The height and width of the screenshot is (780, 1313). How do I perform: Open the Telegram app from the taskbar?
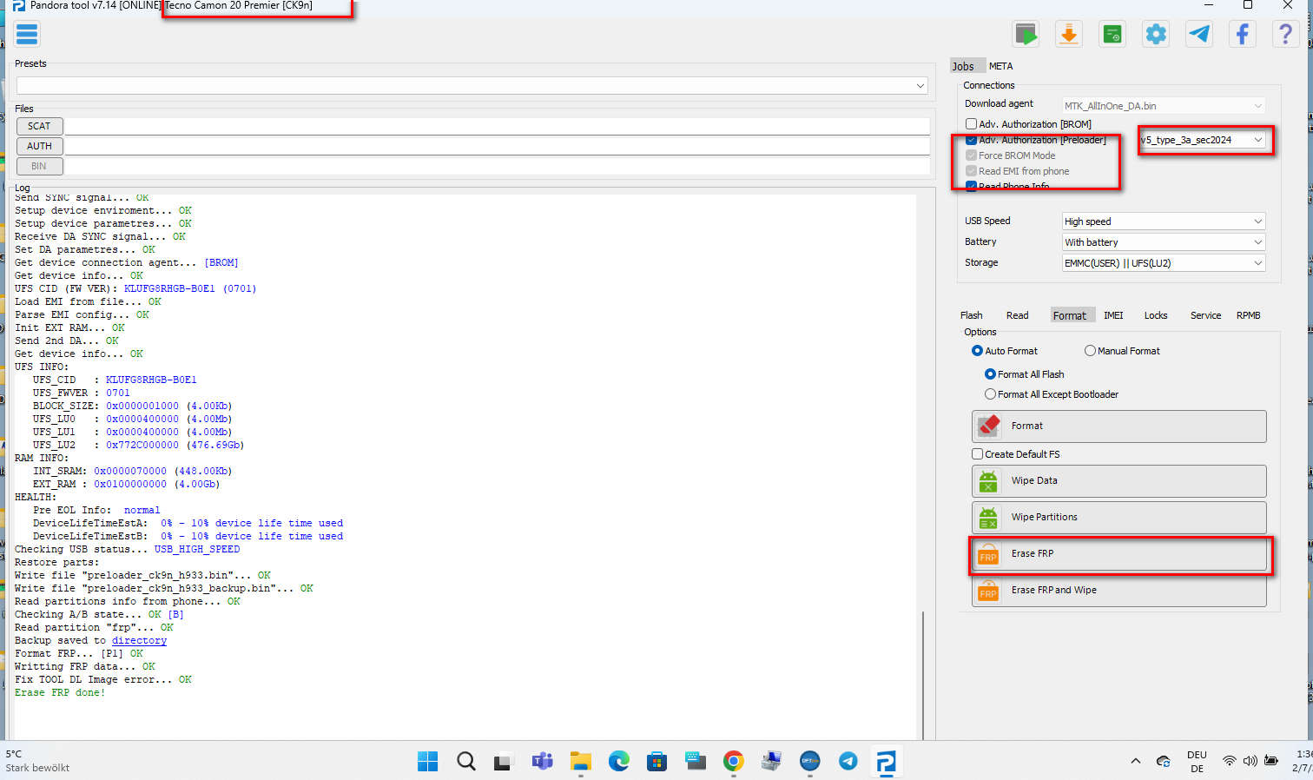(x=848, y=762)
